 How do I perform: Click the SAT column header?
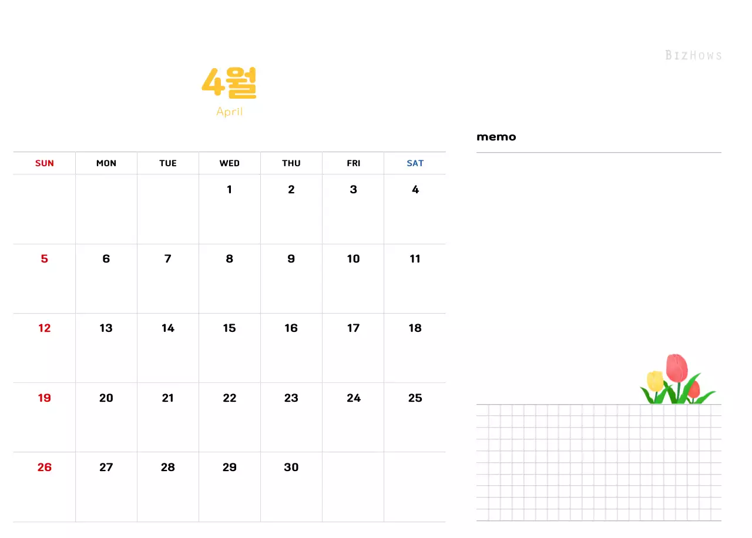415,163
